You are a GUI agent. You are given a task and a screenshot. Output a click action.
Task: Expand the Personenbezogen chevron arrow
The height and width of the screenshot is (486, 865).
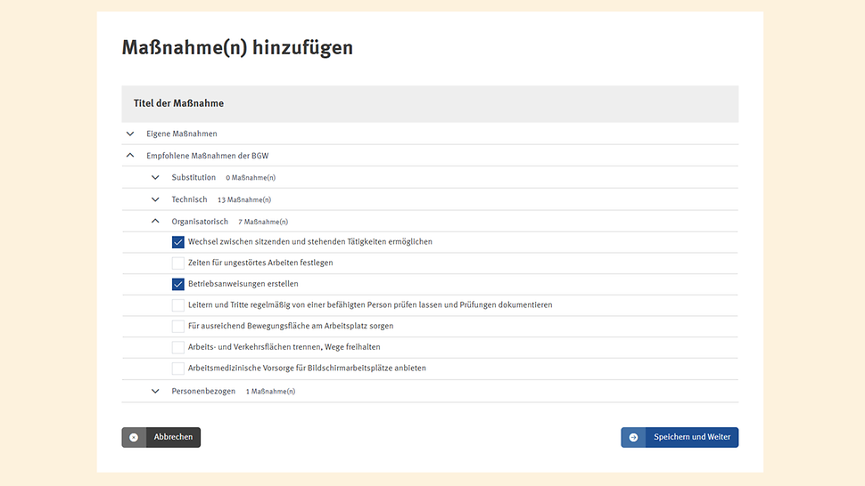[155, 391]
